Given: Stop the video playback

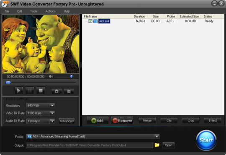Looking at the screenshot, I should (41, 90).
